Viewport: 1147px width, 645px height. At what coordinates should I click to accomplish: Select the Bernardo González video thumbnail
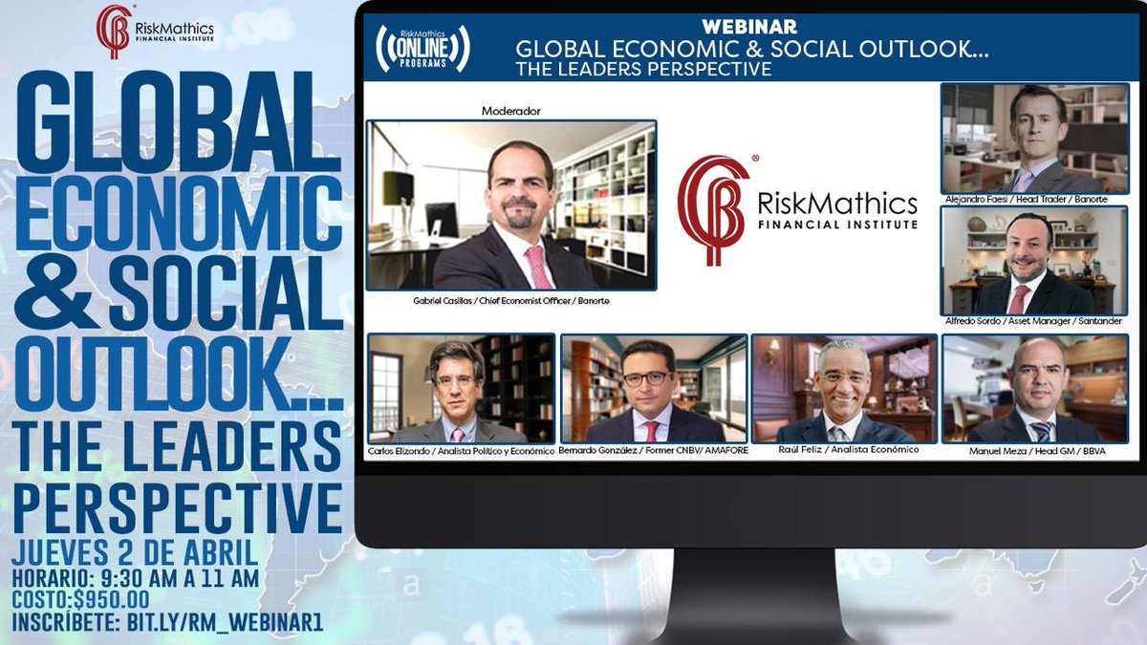point(654,388)
